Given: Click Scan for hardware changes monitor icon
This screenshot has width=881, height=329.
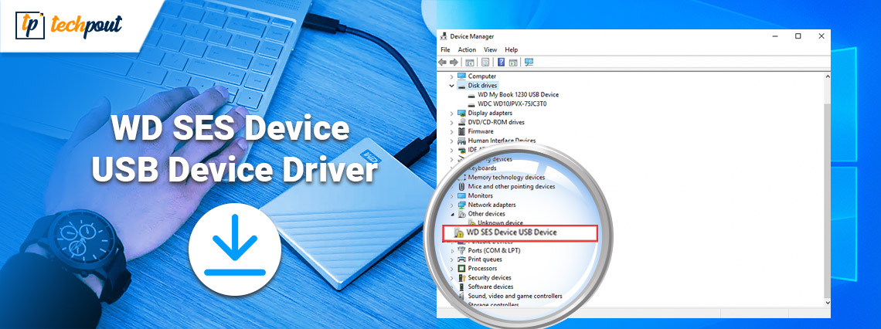Looking at the screenshot, I should tap(529, 63).
